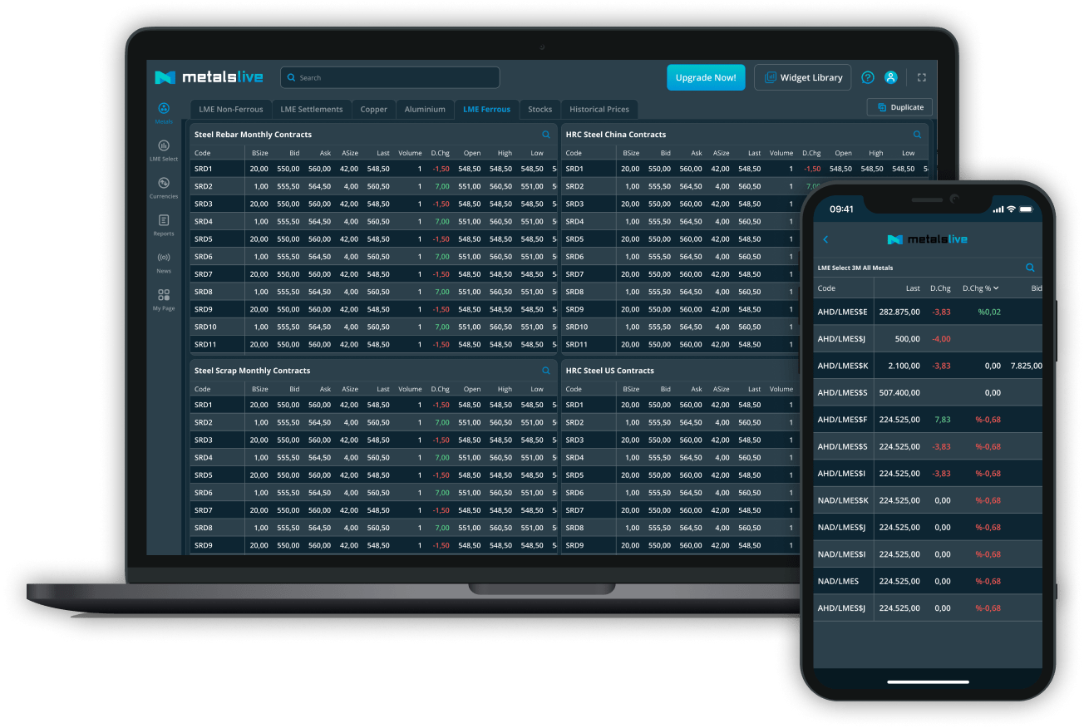Screen dimensions: 1084x728
Task: Toggle fullscreen mode icon
Action: pyautogui.click(x=921, y=77)
